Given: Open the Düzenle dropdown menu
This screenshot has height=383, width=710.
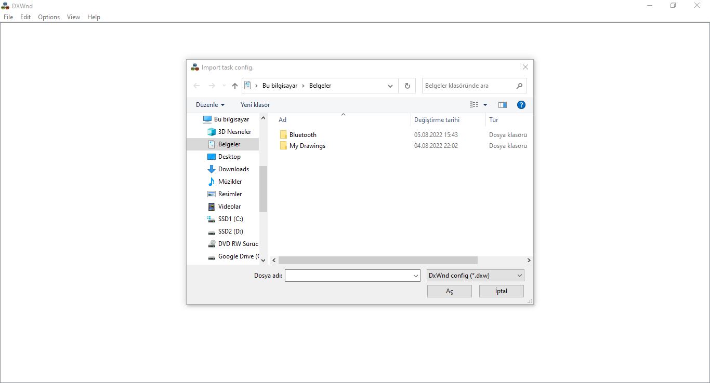Looking at the screenshot, I should coord(210,105).
